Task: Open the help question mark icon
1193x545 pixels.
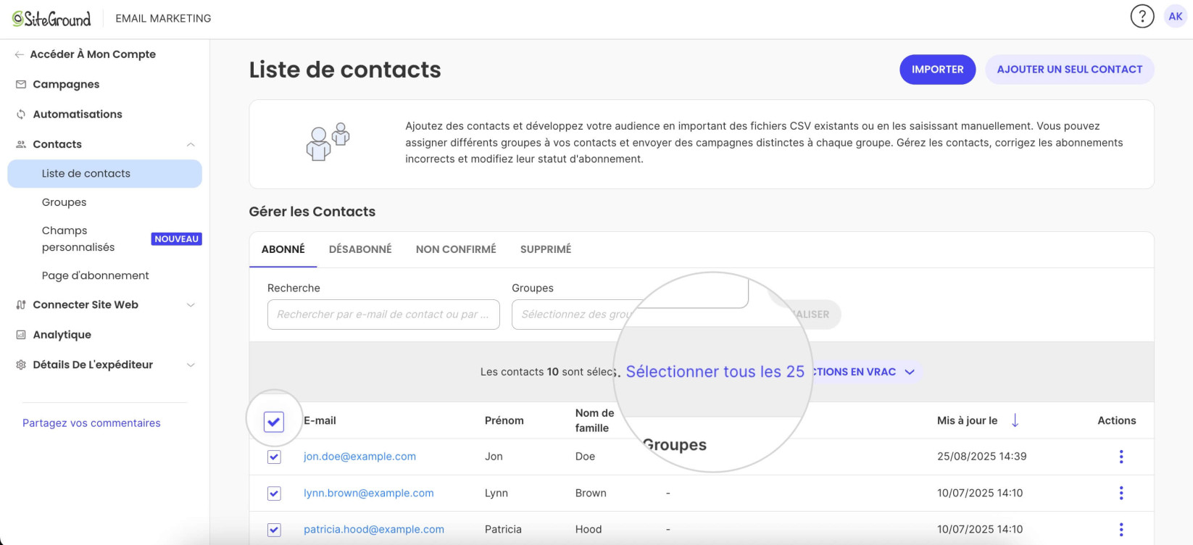Action: pos(1142,17)
